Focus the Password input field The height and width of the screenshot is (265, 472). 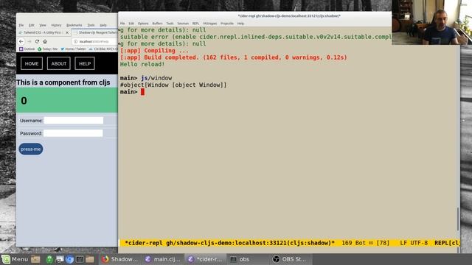coord(73,133)
